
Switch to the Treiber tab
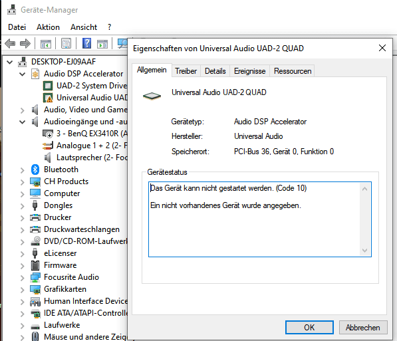[186, 71]
